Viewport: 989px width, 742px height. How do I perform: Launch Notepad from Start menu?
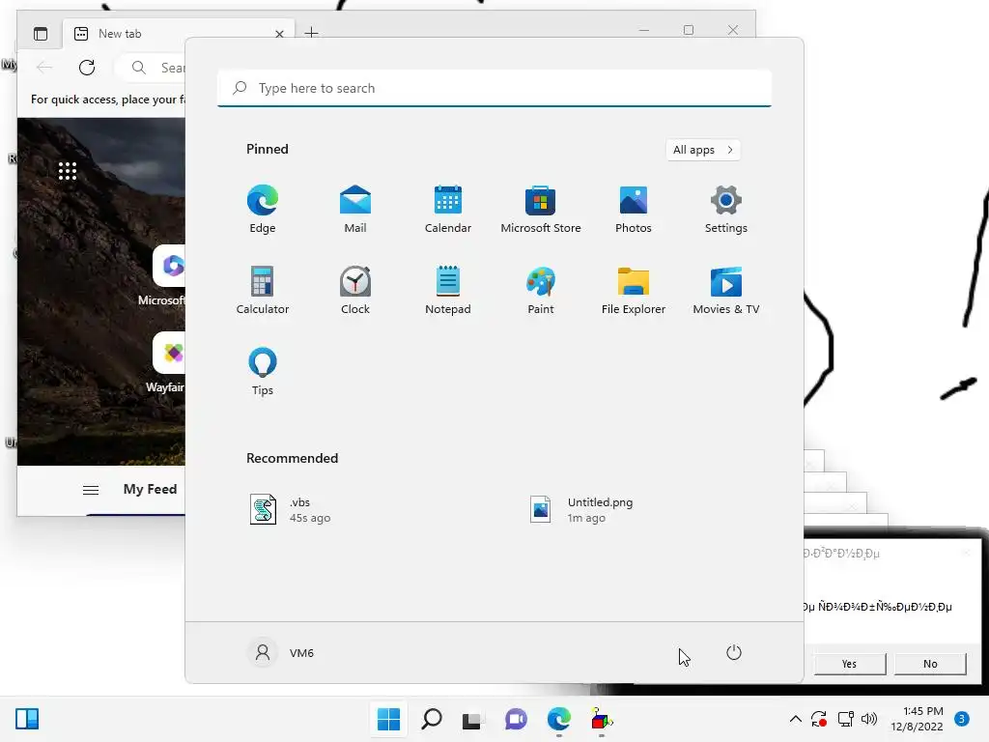[448, 290]
